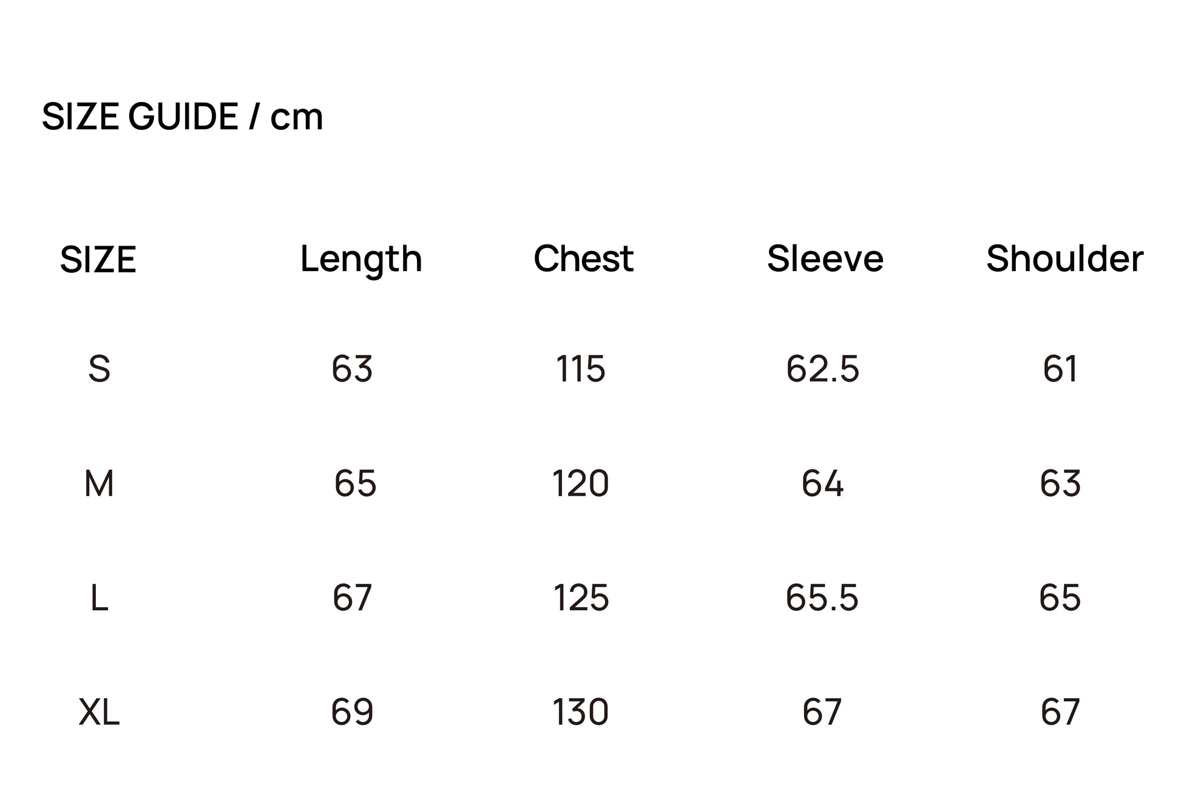1181x808 pixels.
Task: Click the sleeve value 64
Action: point(822,484)
